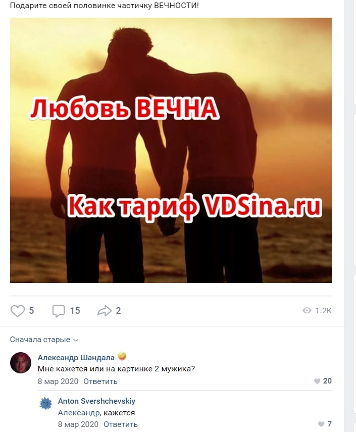Viewport: 356px width, 432px height.
Task: Click the sort dropdown chevron arrow
Action: tap(76, 340)
